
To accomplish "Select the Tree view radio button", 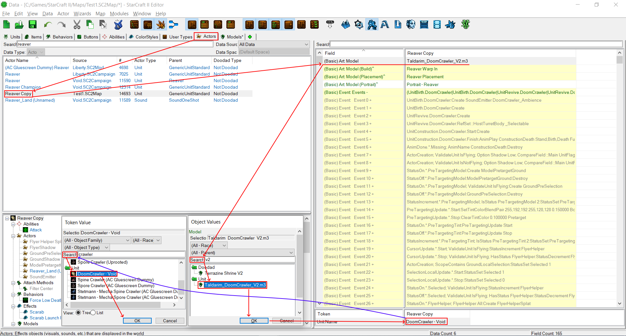I will (x=78, y=313).
